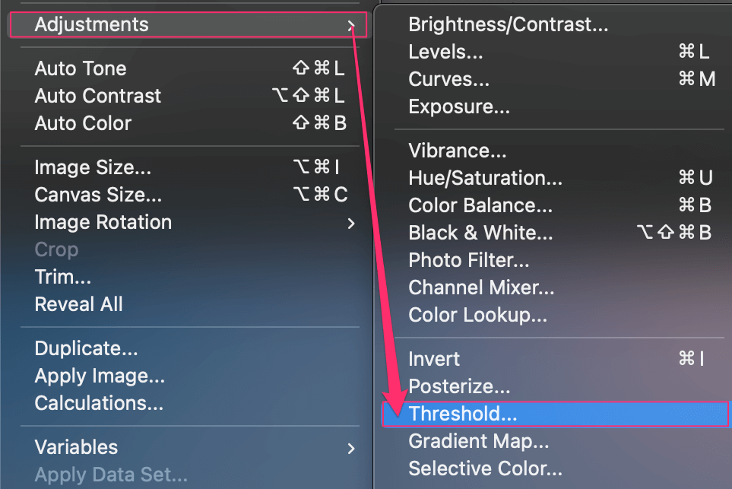Open the Adjustments submenu
Screen dimensions: 732x489
pyautogui.click(x=188, y=24)
